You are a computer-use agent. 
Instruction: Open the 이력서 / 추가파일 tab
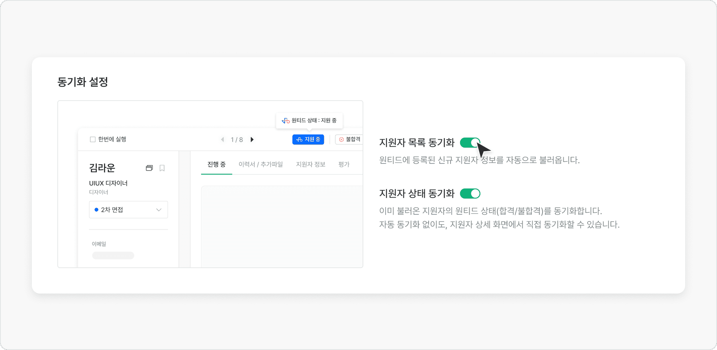point(261,164)
